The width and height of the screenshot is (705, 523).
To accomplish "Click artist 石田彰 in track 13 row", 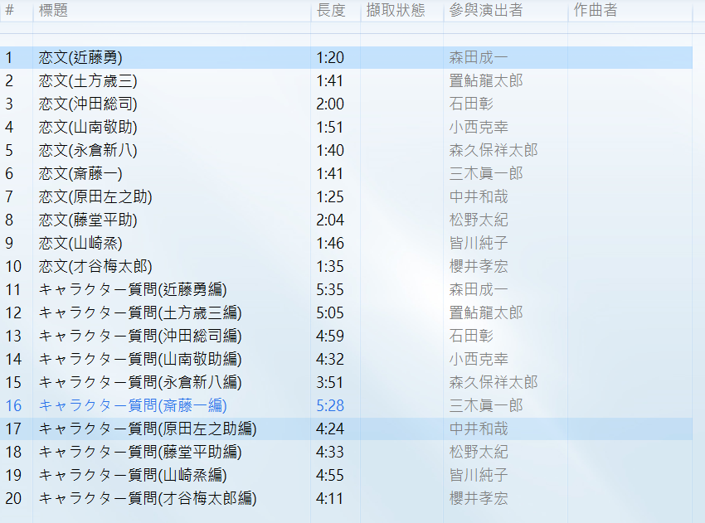I will point(471,336).
